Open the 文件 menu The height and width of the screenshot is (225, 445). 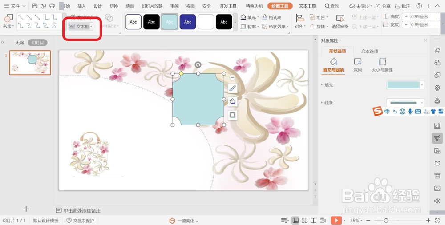tap(12, 6)
